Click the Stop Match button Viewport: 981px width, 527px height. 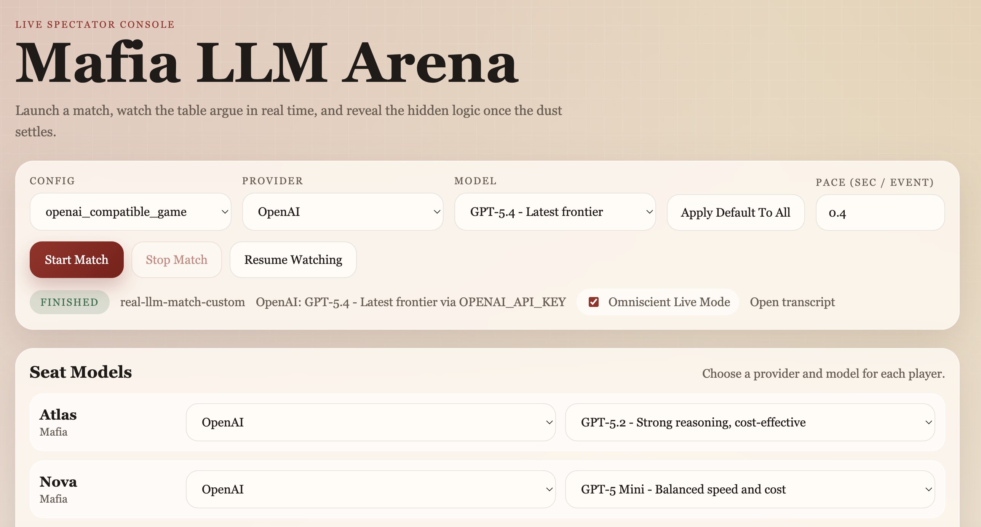pos(176,259)
